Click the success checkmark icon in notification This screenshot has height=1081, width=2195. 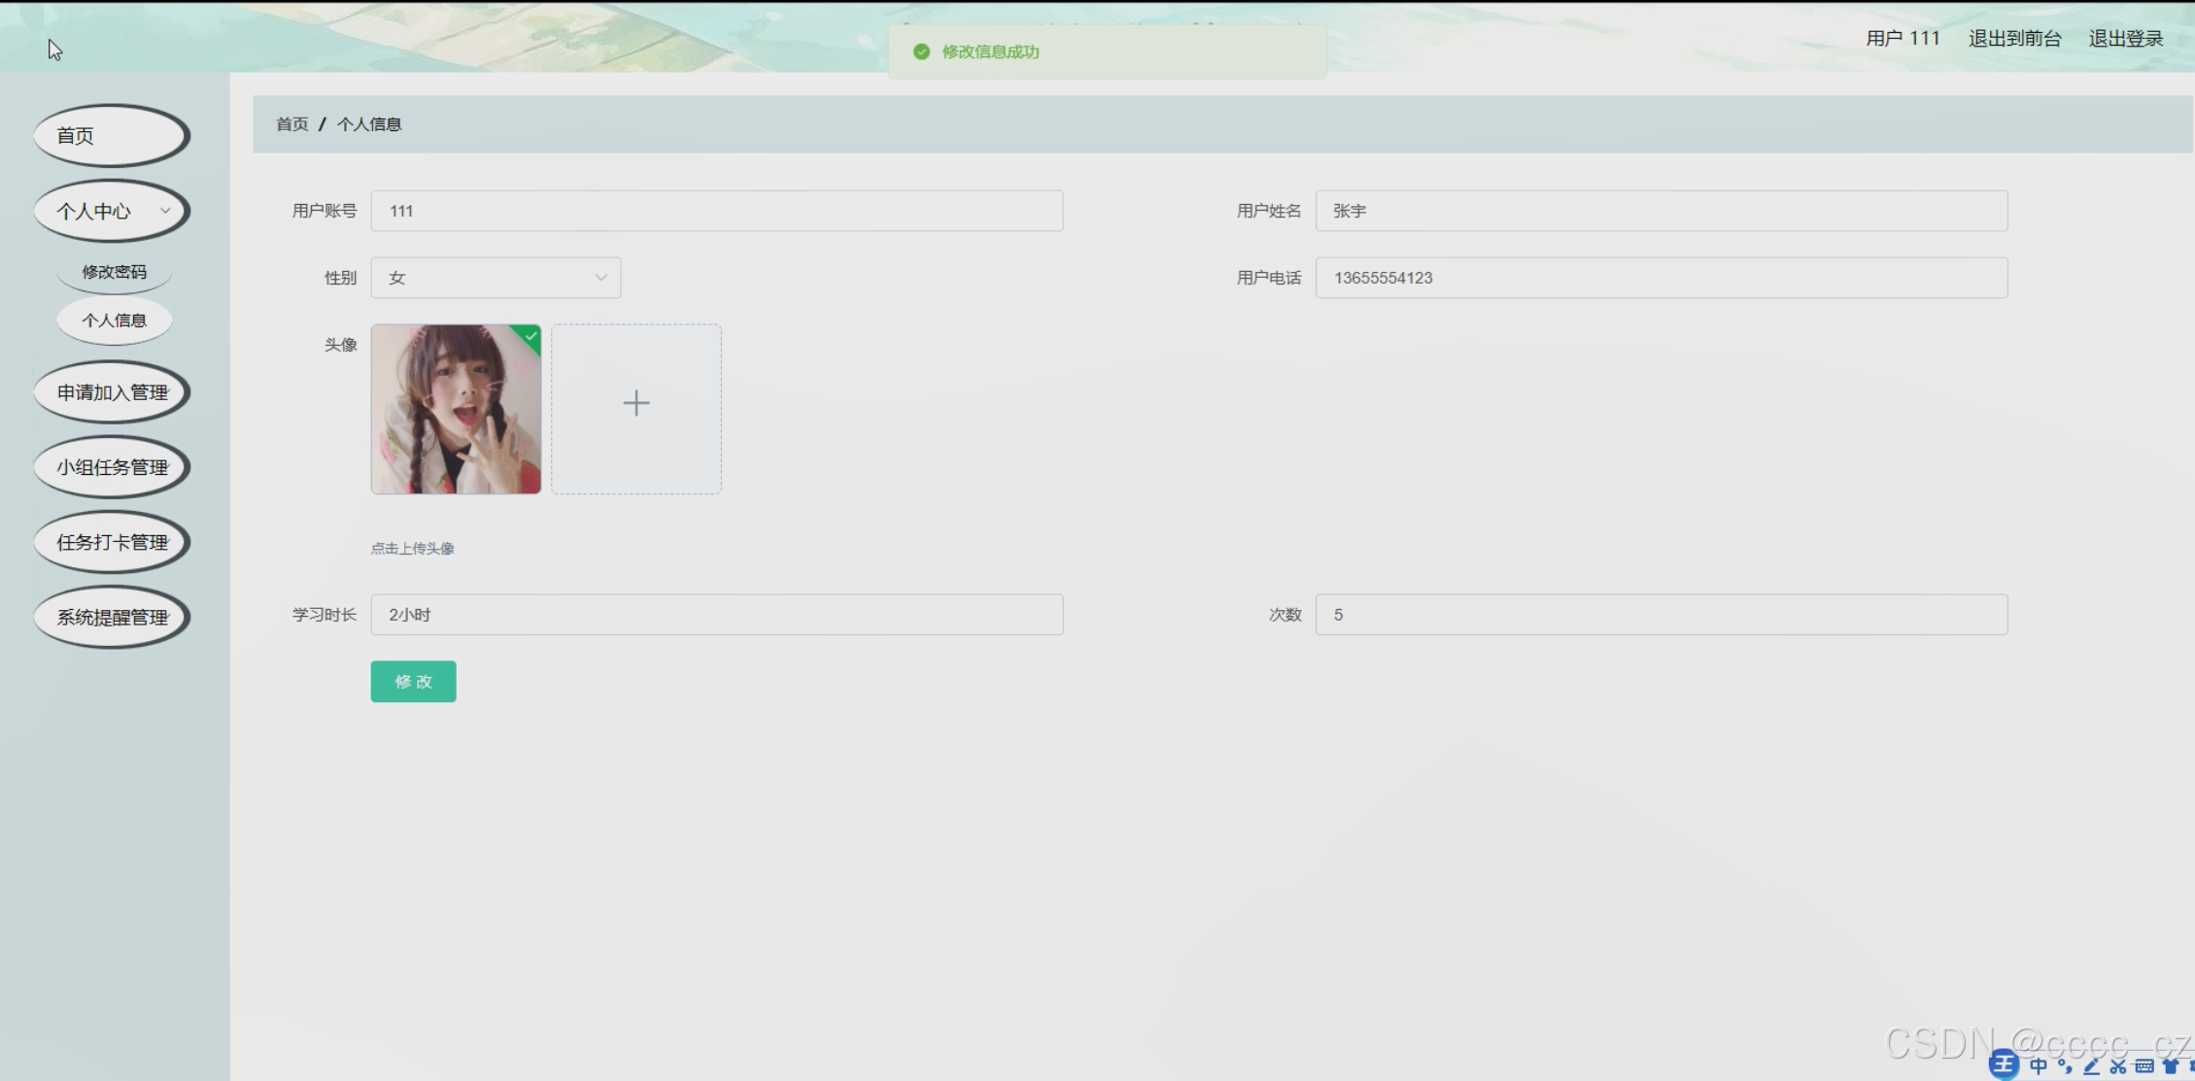pos(921,51)
